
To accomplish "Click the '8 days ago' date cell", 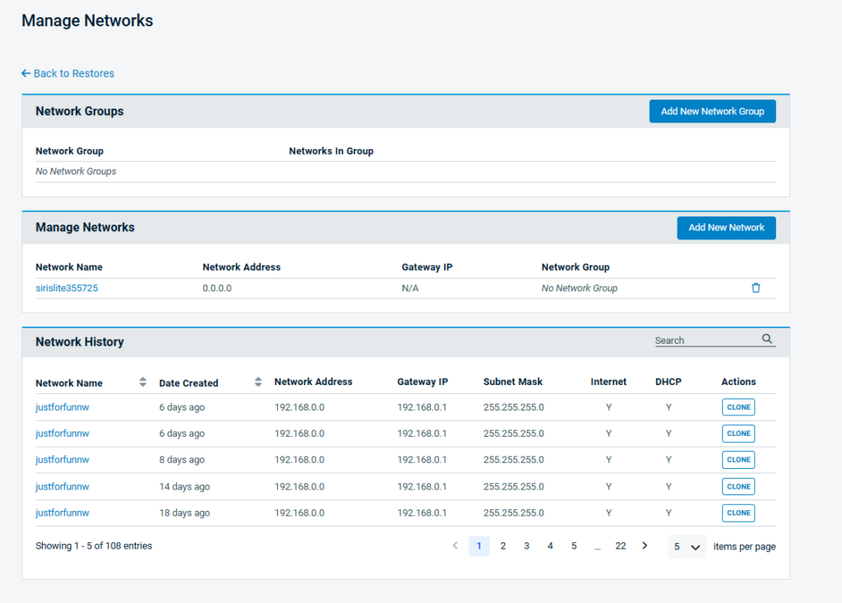I will tap(182, 460).
